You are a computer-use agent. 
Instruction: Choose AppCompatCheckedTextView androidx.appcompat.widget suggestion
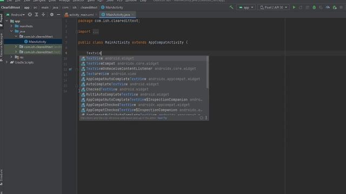pyautogui.click(x=143, y=105)
